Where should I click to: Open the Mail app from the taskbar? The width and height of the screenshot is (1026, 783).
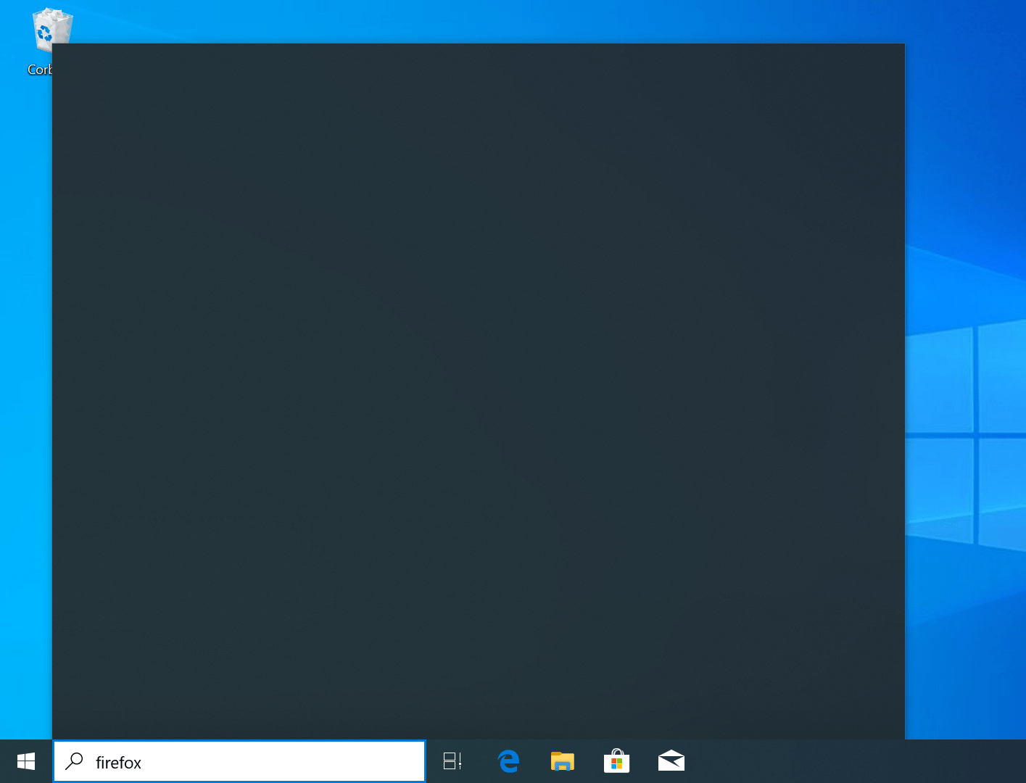click(x=671, y=761)
